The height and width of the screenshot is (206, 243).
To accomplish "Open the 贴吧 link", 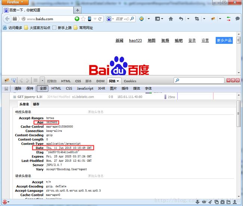I will [179, 40].
